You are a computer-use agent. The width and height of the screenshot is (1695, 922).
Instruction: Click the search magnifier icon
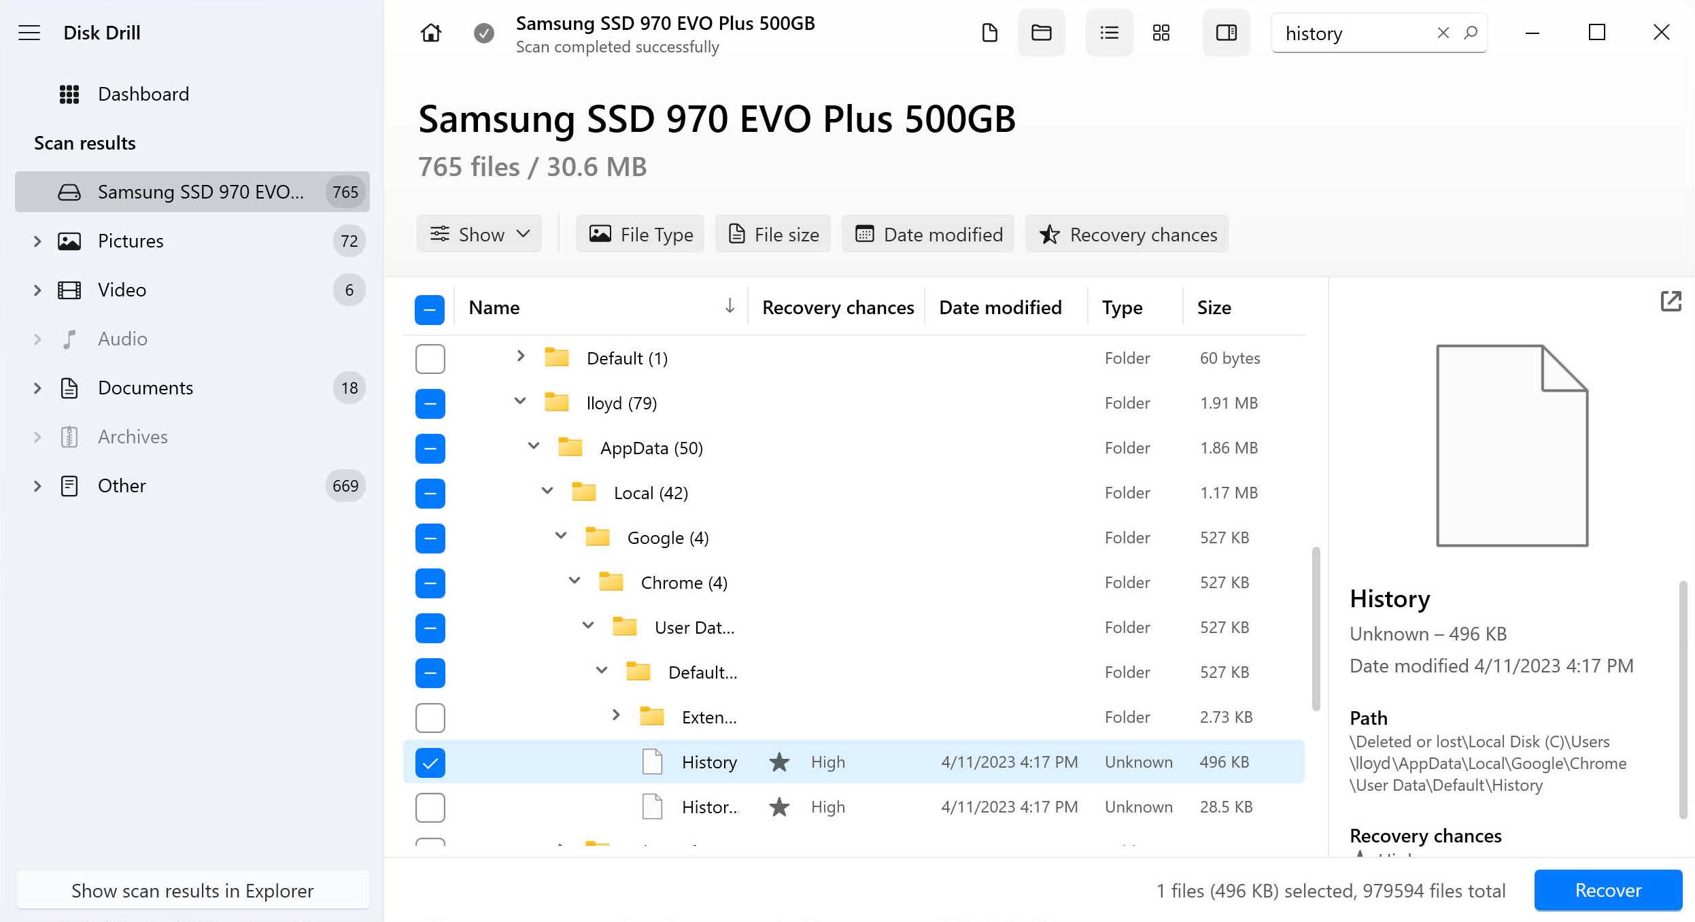[1471, 33]
